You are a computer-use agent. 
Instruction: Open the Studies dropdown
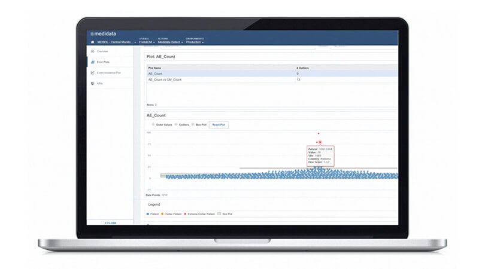point(147,41)
